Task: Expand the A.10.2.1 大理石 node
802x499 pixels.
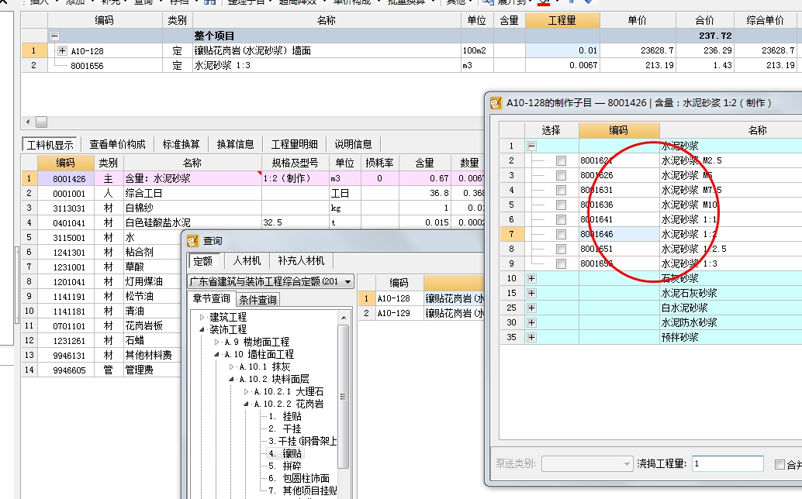Action: pyautogui.click(x=247, y=392)
